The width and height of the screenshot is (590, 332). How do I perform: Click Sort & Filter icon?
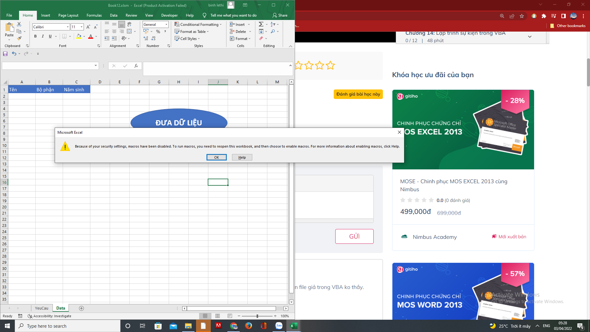[x=273, y=24]
